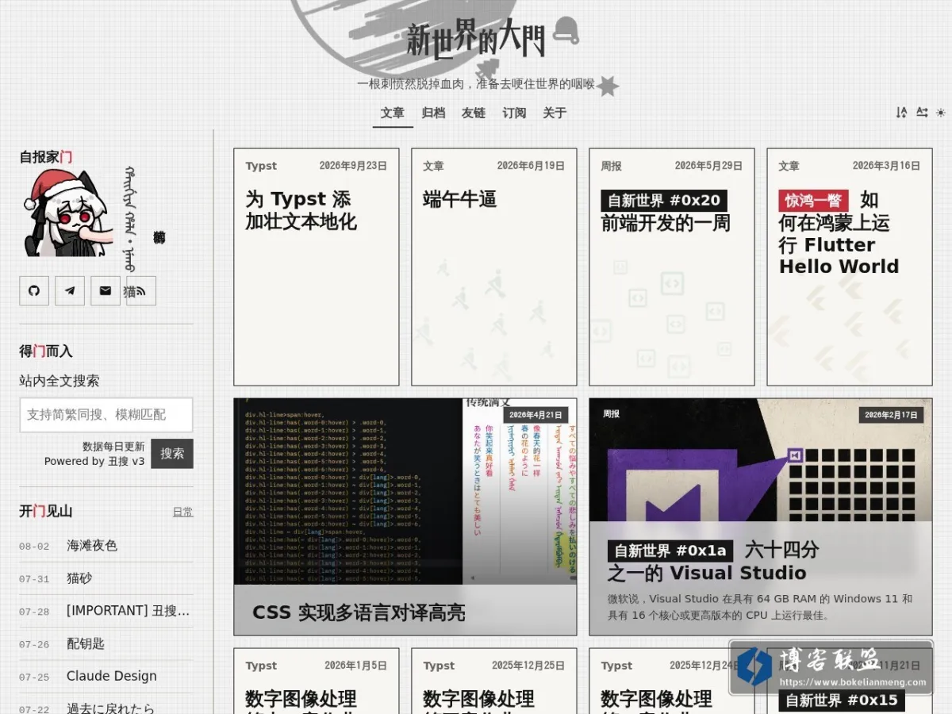
Task: Open the Typst card dated 2025年12月25日
Action: (x=494, y=681)
